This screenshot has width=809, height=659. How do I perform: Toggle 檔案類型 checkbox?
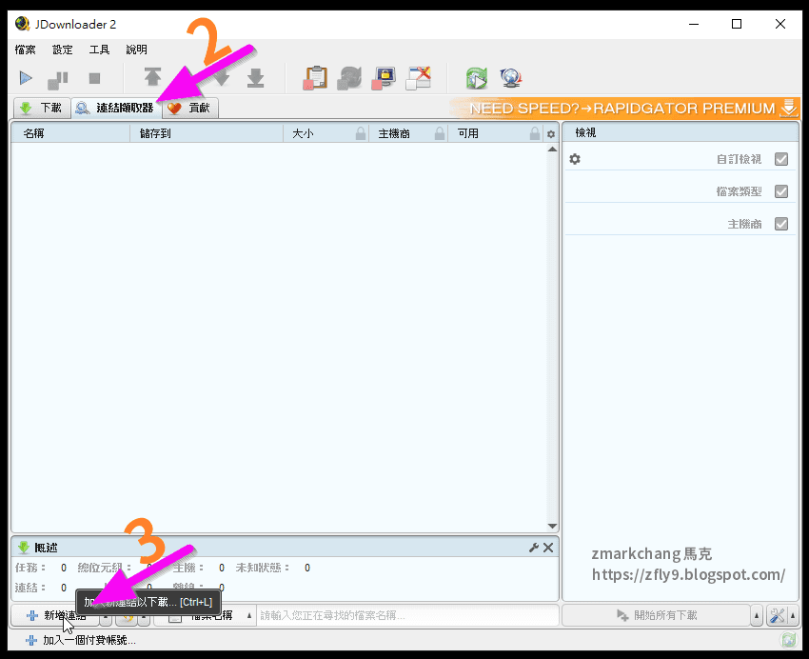781,191
